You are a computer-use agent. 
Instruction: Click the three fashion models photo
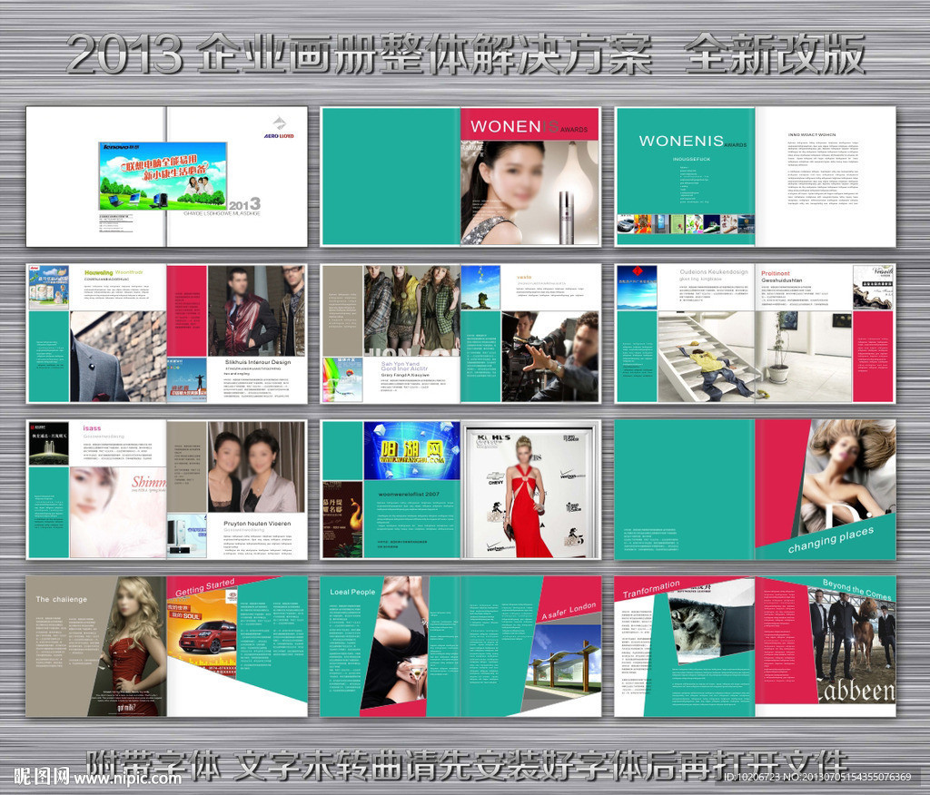(411, 310)
